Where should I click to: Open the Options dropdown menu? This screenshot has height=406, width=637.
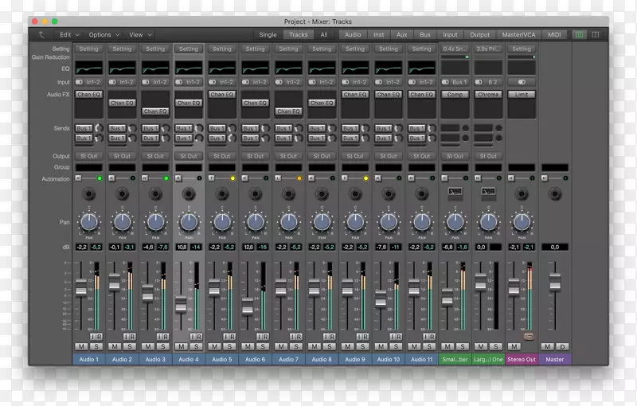[x=104, y=35]
